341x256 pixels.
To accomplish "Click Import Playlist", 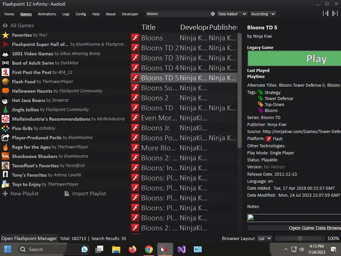I will coord(85,194).
